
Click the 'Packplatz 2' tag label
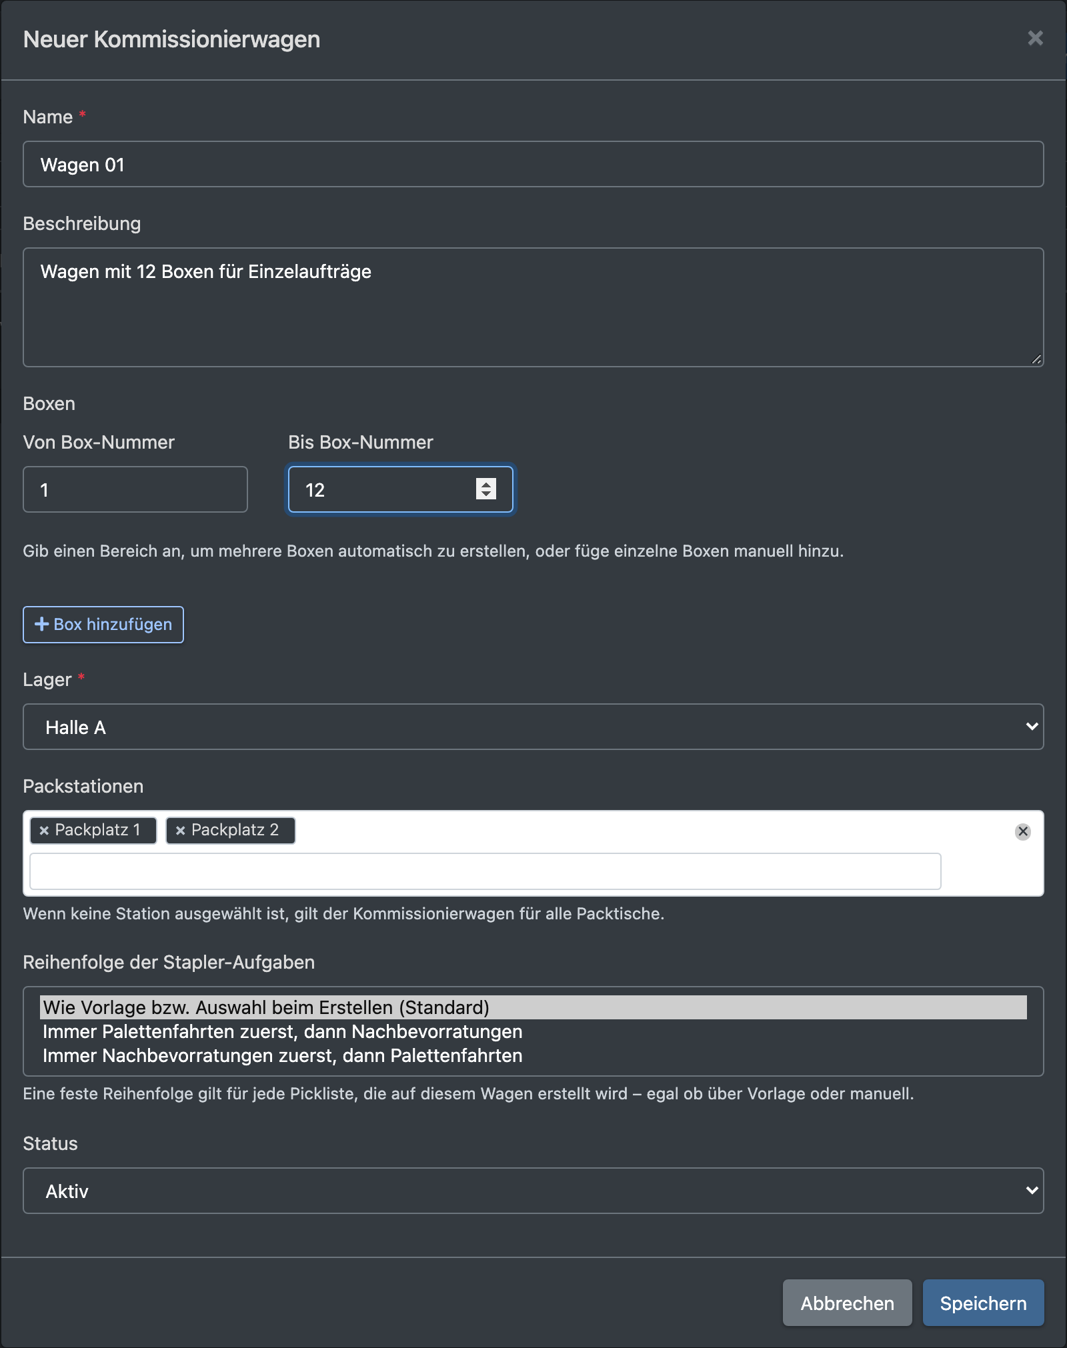235,830
